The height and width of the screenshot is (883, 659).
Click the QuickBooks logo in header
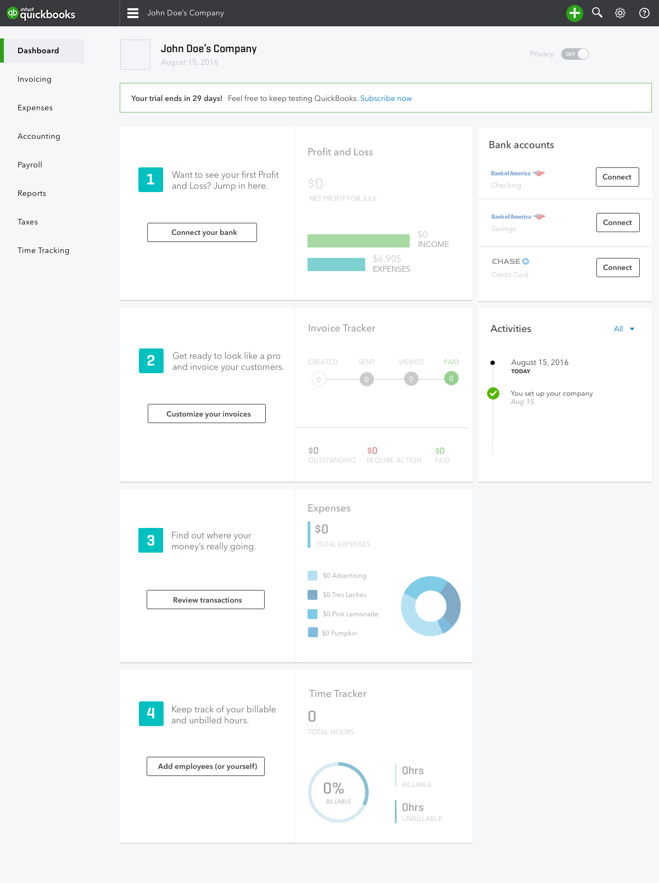pos(41,13)
